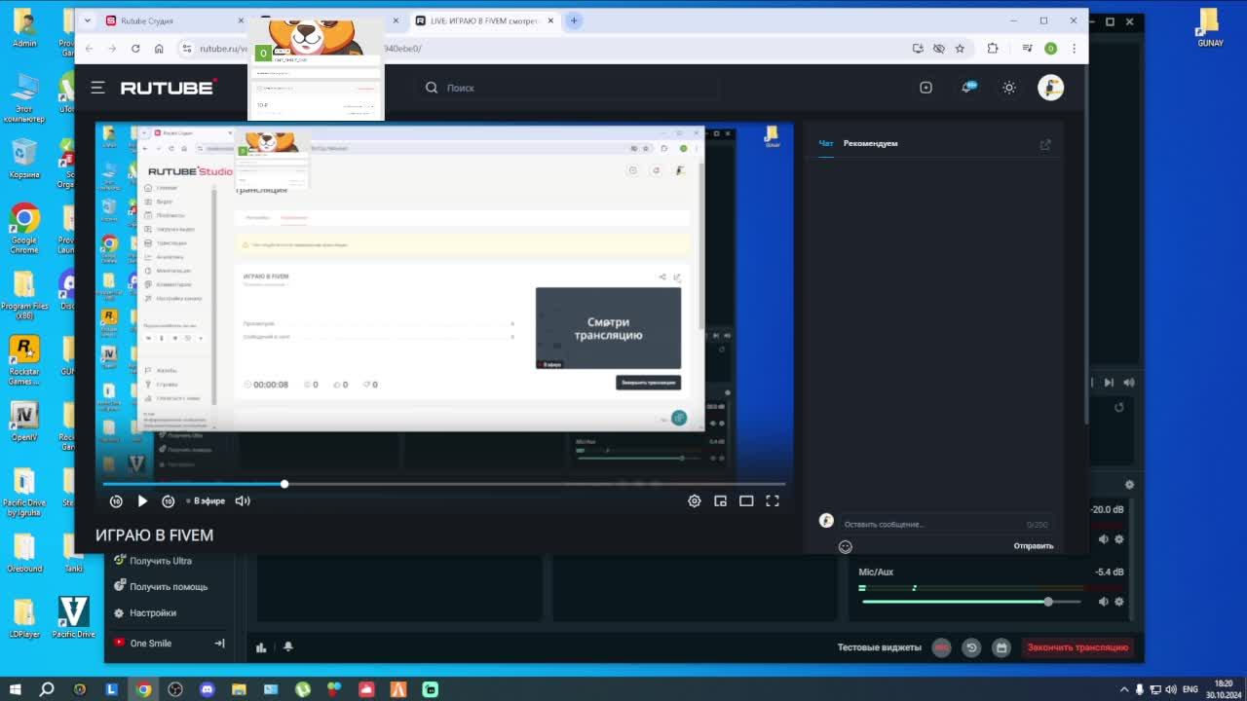Open Streamlabs alerts bell icon

pyautogui.click(x=288, y=646)
